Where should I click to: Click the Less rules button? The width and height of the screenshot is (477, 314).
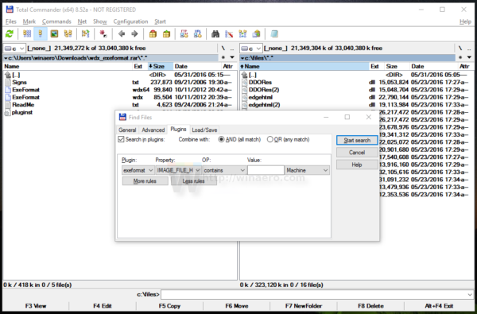point(194,181)
